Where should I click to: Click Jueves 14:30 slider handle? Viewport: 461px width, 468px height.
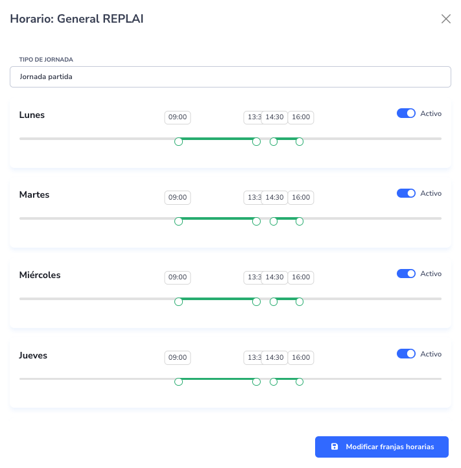(274, 382)
